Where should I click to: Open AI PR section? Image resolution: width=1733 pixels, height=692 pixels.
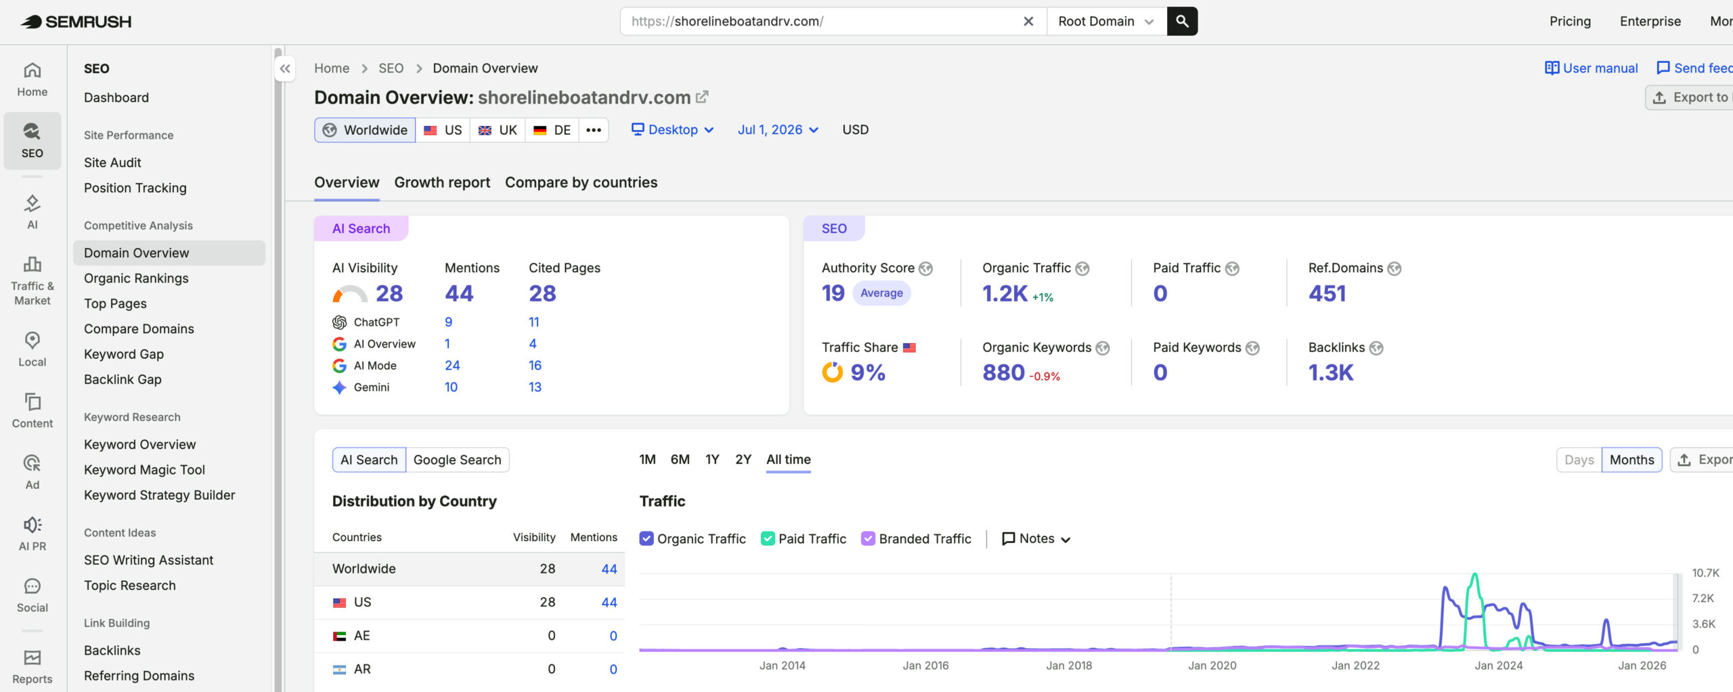tap(32, 534)
